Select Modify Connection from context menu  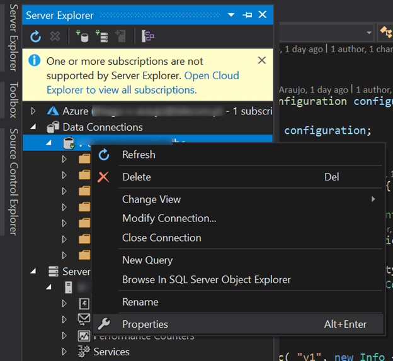point(169,218)
